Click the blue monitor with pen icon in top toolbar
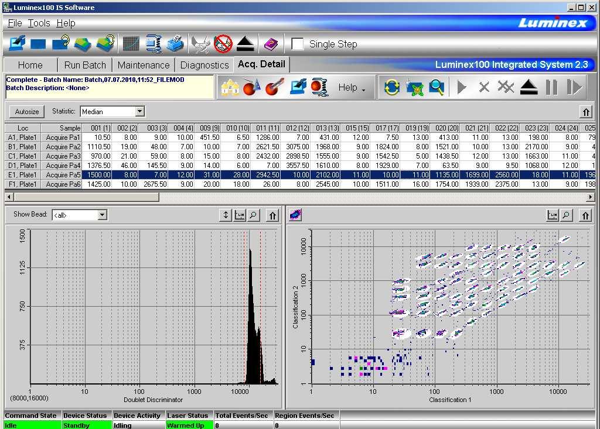600x429 pixels. (17, 43)
